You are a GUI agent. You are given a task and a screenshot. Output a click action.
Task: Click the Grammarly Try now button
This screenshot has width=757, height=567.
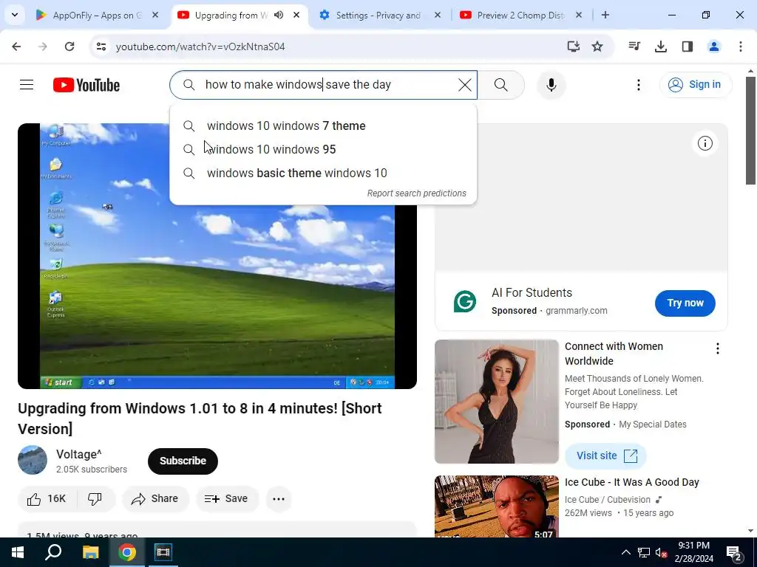(685, 303)
